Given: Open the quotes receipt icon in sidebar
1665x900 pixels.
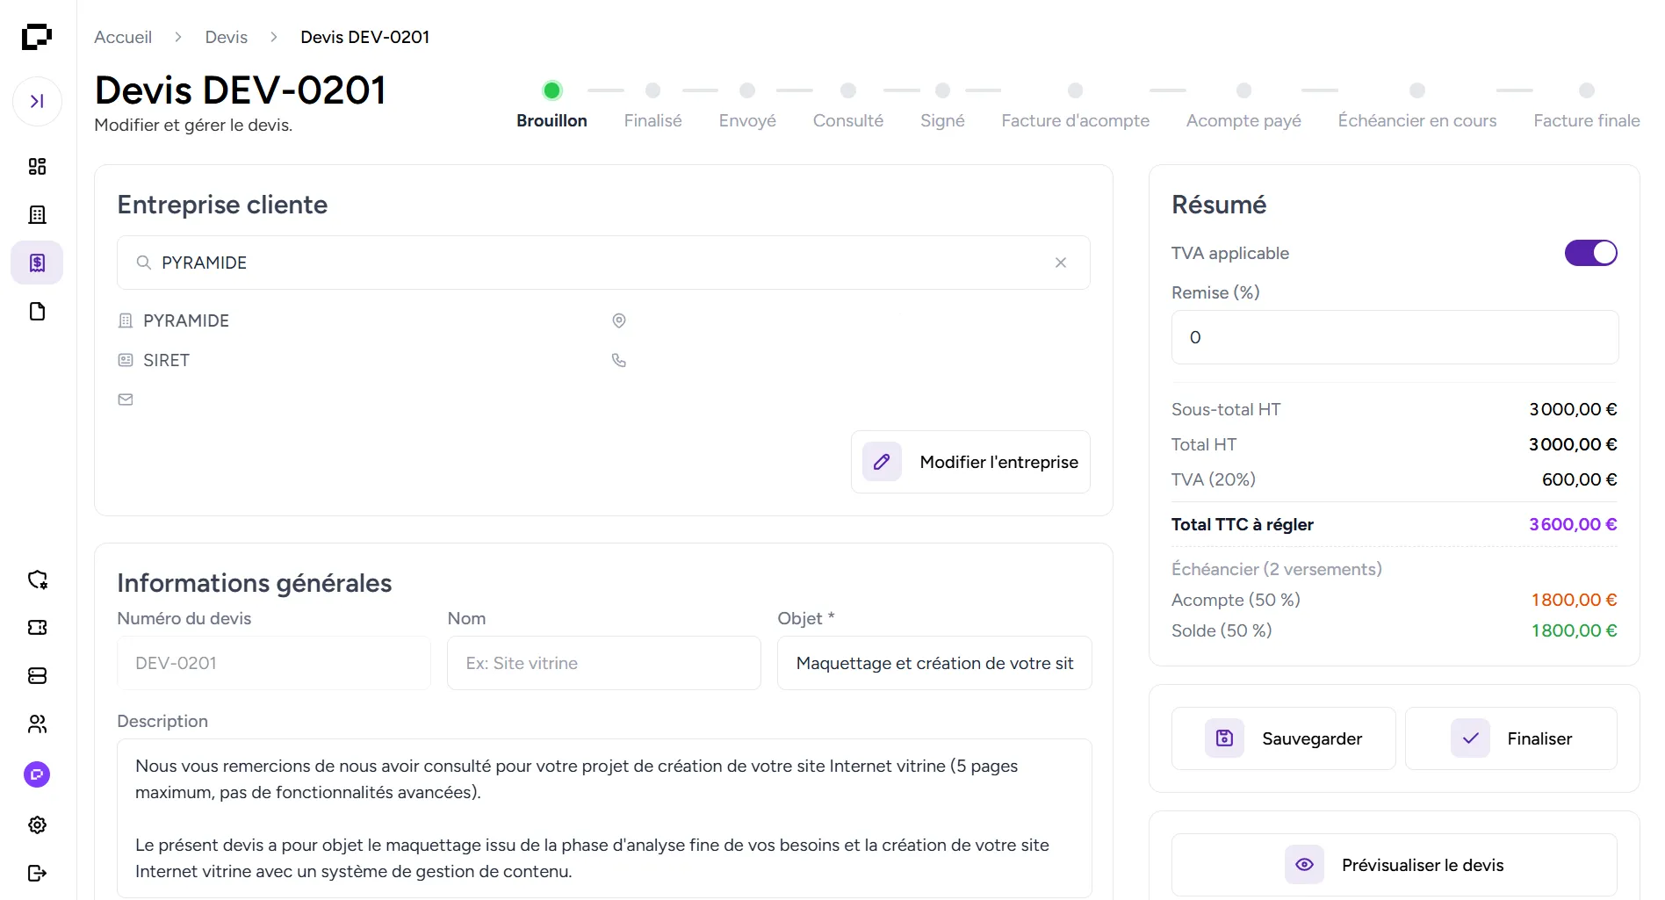Looking at the screenshot, I should coord(37,263).
